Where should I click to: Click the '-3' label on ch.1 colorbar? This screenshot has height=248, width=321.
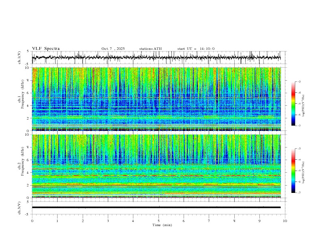point(299,82)
